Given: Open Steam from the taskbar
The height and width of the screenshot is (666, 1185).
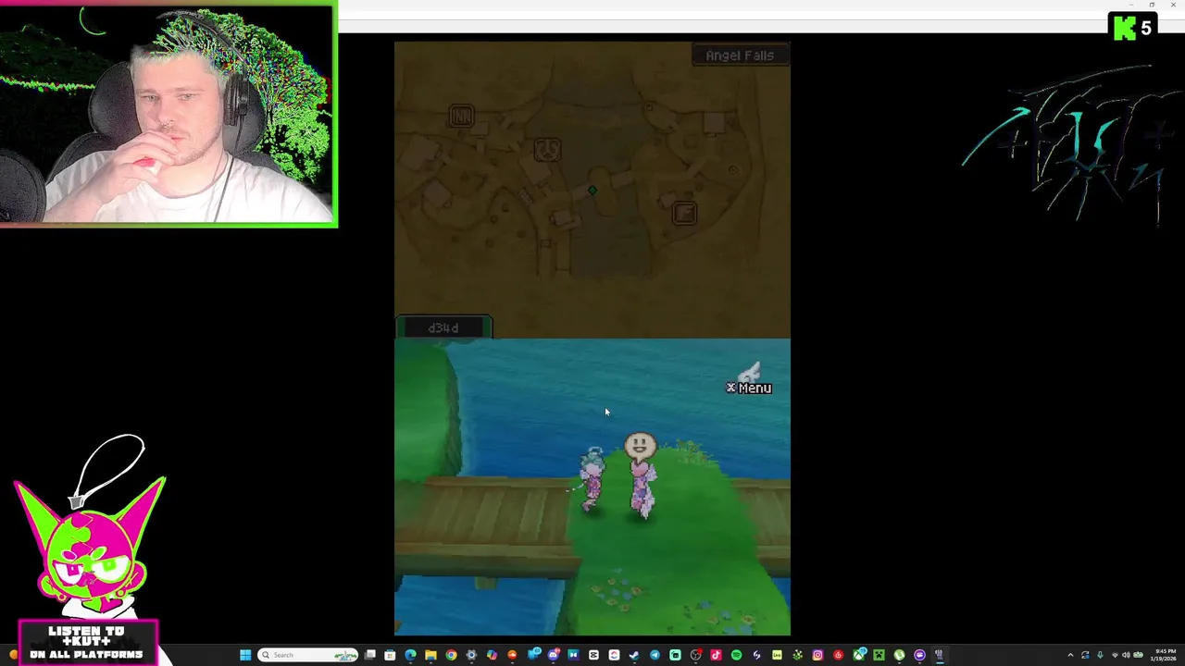Looking at the screenshot, I should click(x=634, y=655).
